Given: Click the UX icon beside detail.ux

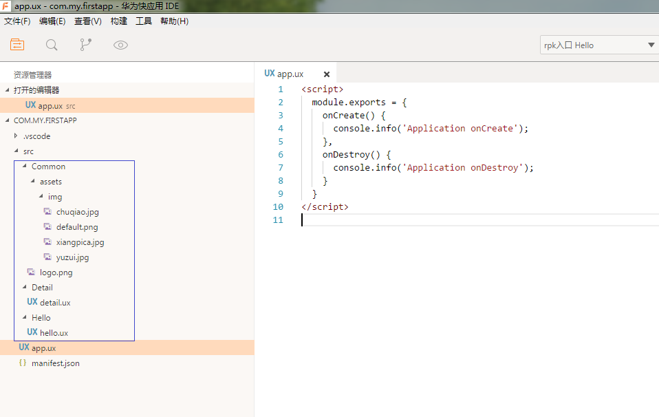Looking at the screenshot, I should click(x=32, y=302).
